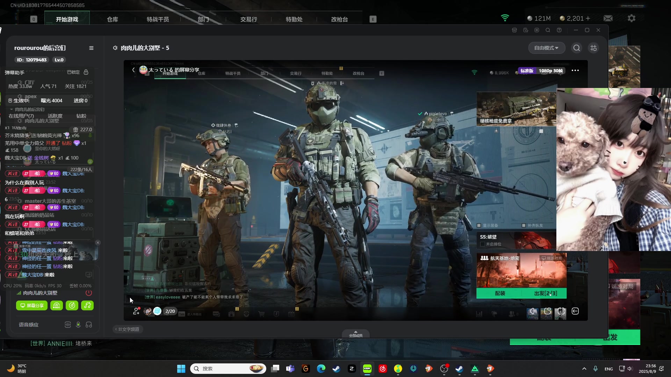Viewport: 671px width, 377px height.
Task: Click the hashtag channel icon in the title bar
Action: (x=537, y=30)
